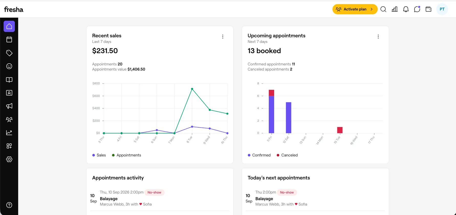Viewport: 456px width, 215px height.
Task: Click the red canceled bar for 15 Tue
Action: click(340, 130)
